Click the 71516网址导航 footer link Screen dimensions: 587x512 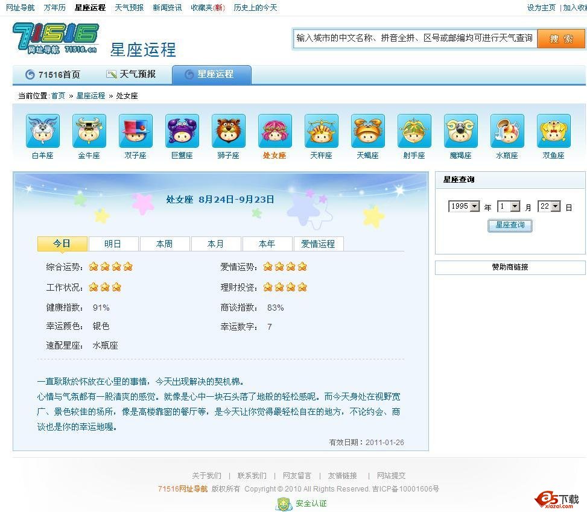[x=183, y=489]
